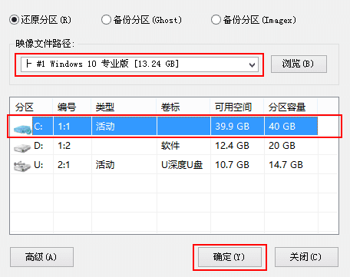350x277 pixels.
Task: Select the D: partition label
Action: pyautogui.click(x=38, y=146)
